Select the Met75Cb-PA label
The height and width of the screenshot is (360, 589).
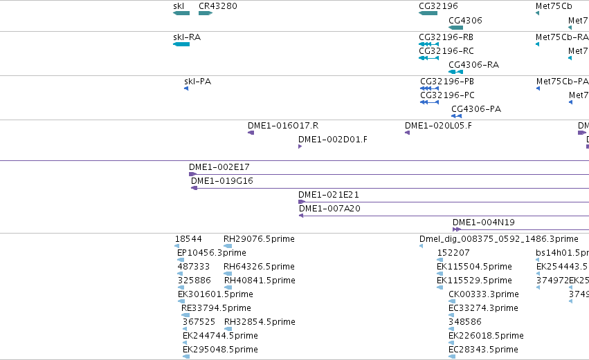pyautogui.click(x=562, y=82)
